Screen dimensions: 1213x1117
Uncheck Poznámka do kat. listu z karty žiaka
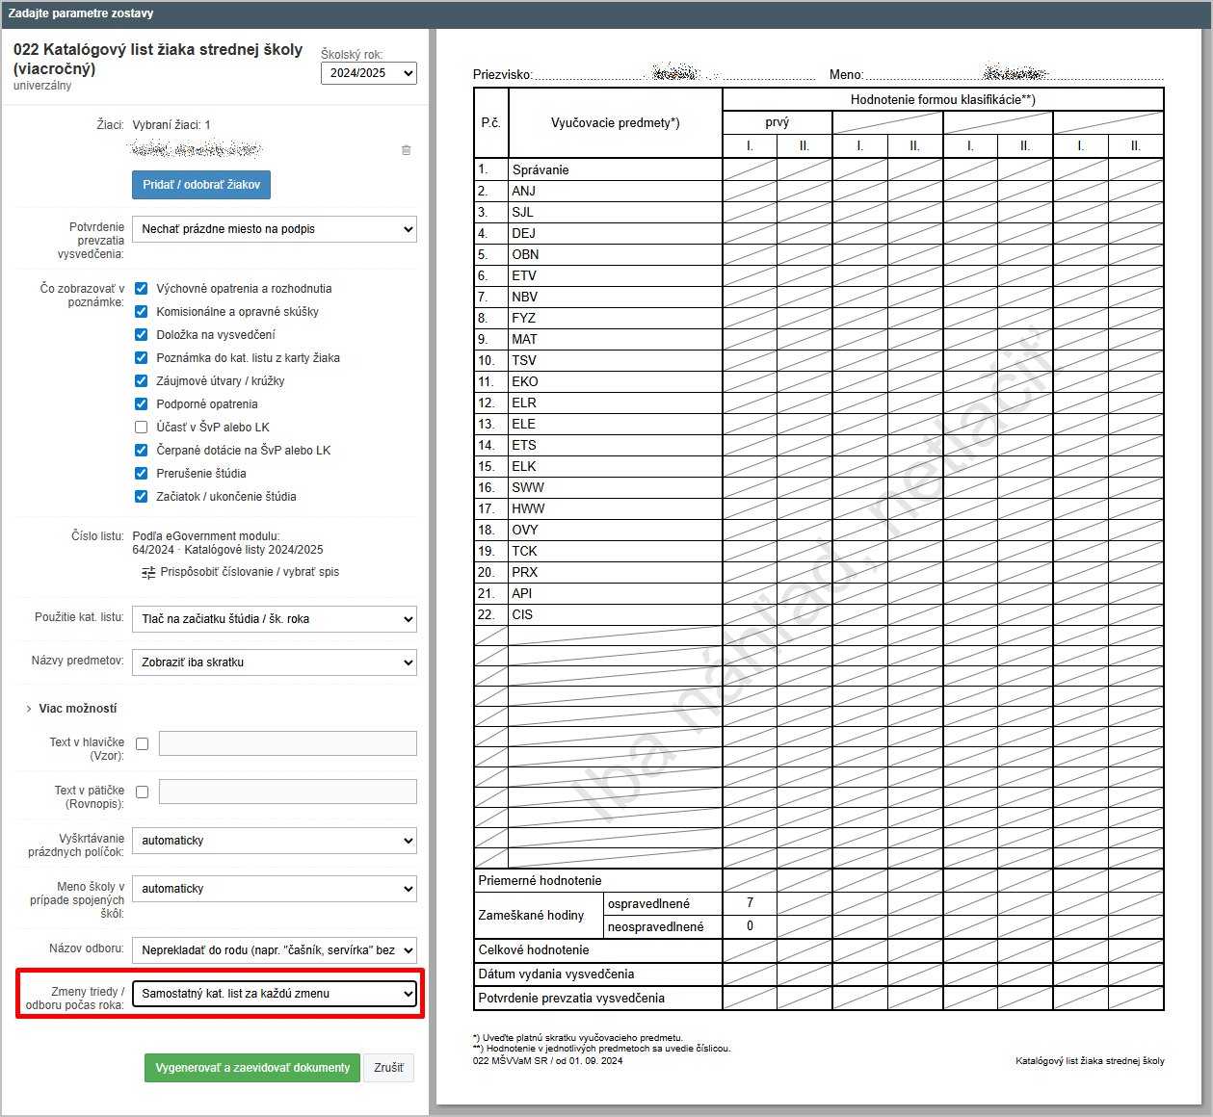tap(142, 358)
